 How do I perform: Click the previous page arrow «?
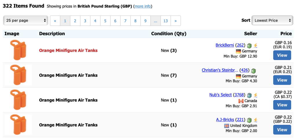pyautogui.click(x=55, y=21)
